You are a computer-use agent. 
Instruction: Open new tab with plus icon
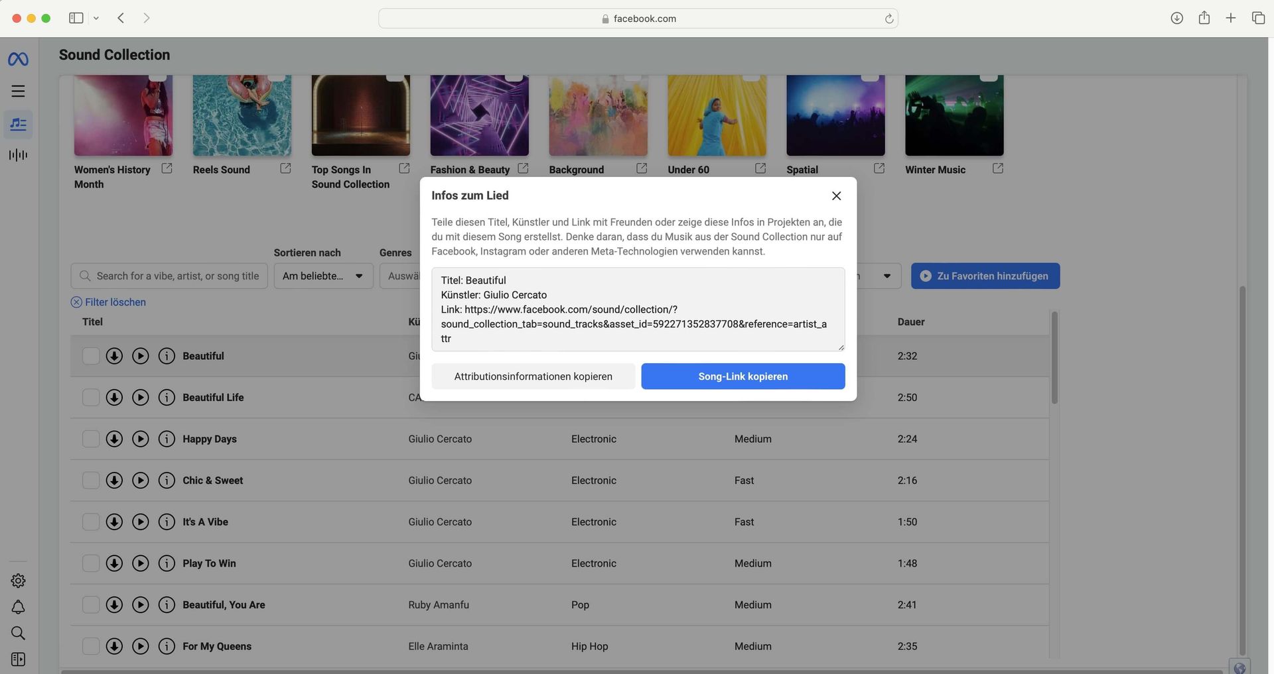point(1230,19)
